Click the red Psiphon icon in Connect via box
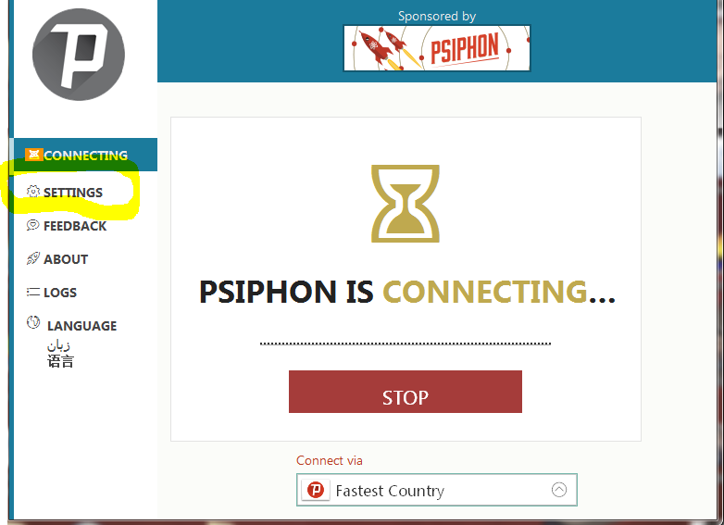The image size is (724, 525). point(316,490)
